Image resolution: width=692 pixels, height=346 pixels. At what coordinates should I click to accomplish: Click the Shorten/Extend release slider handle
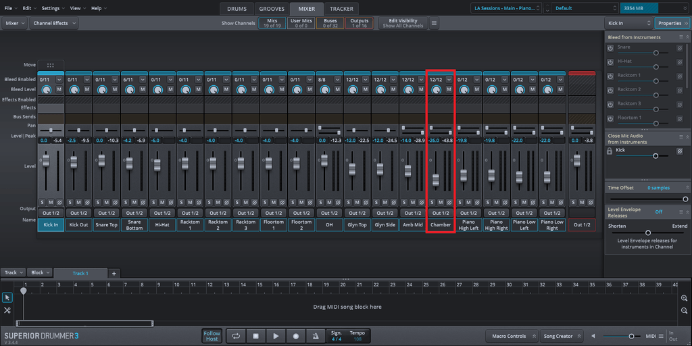[648, 232]
